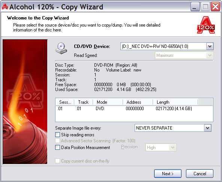
Task: Sort by the Length column header
Action: [175, 102]
